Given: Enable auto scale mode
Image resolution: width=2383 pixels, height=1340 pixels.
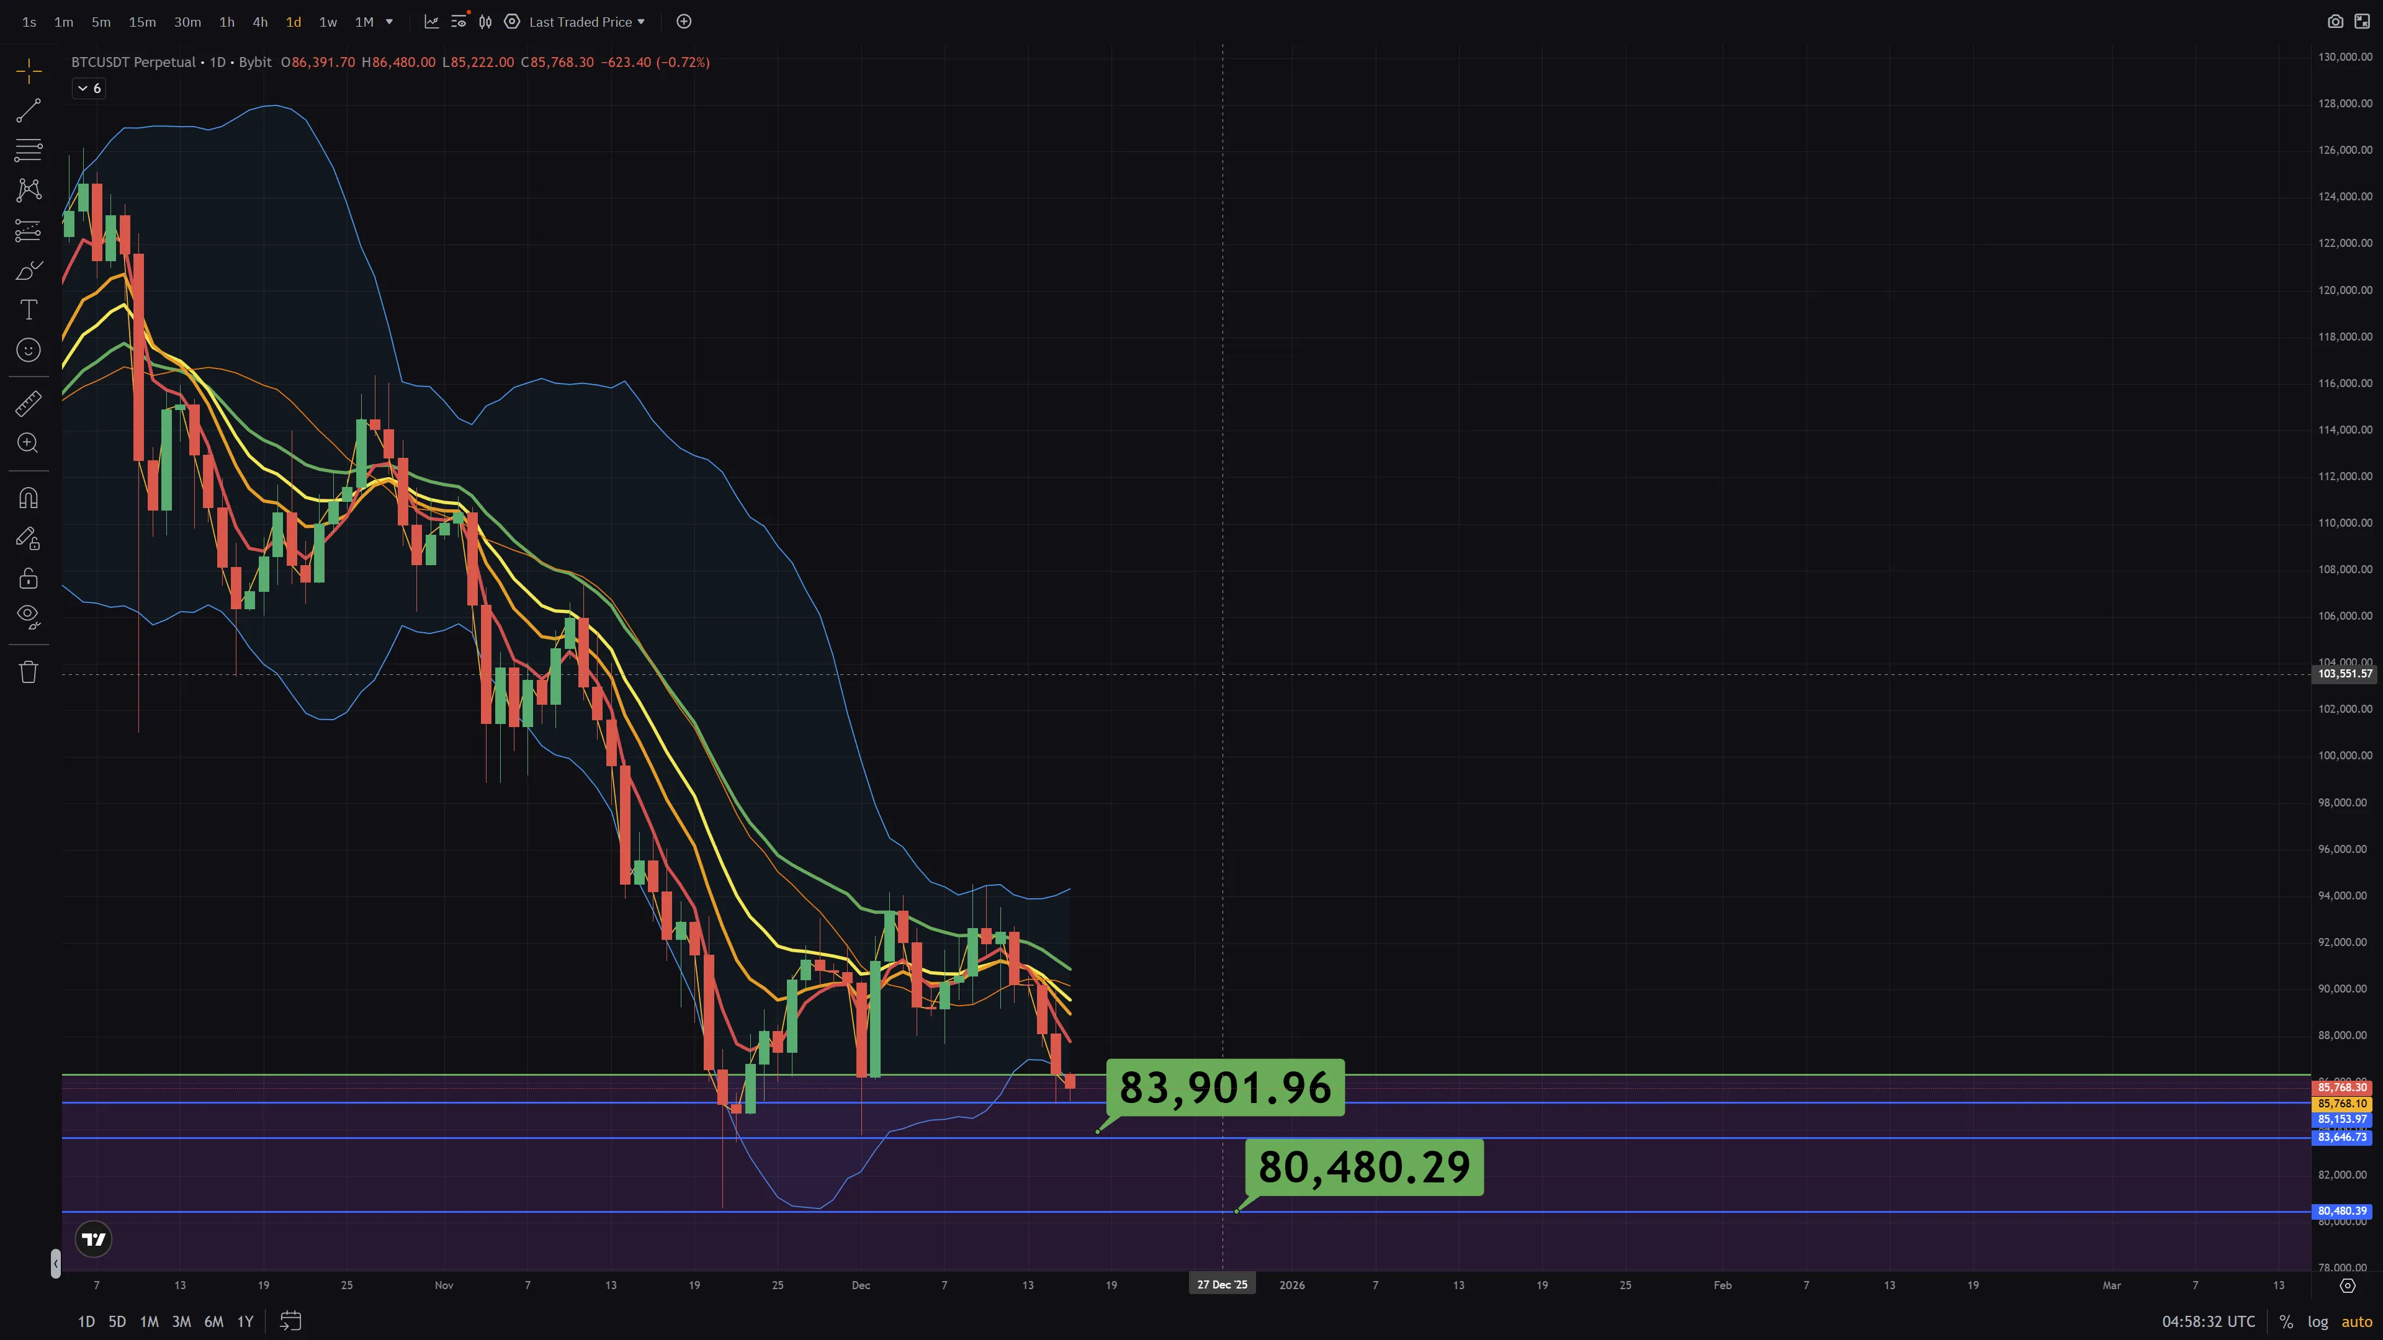Looking at the screenshot, I should pyautogui.click(x=2356, y=1321).
